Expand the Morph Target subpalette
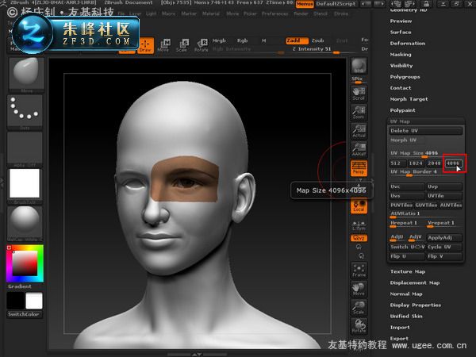476x357 pixels. [409, 99]
